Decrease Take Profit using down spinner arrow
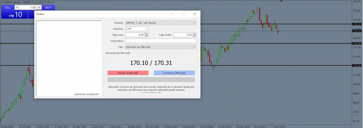Image resolution: width=363 pixels, height=128 pixels. point(195,36)
